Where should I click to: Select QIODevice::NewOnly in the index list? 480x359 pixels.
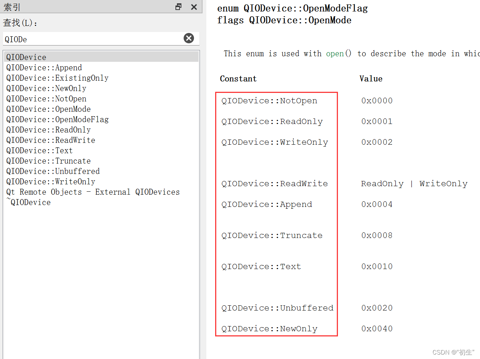101,88
